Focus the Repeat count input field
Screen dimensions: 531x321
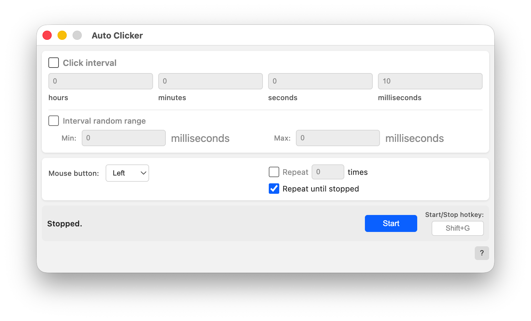point(328,172)
